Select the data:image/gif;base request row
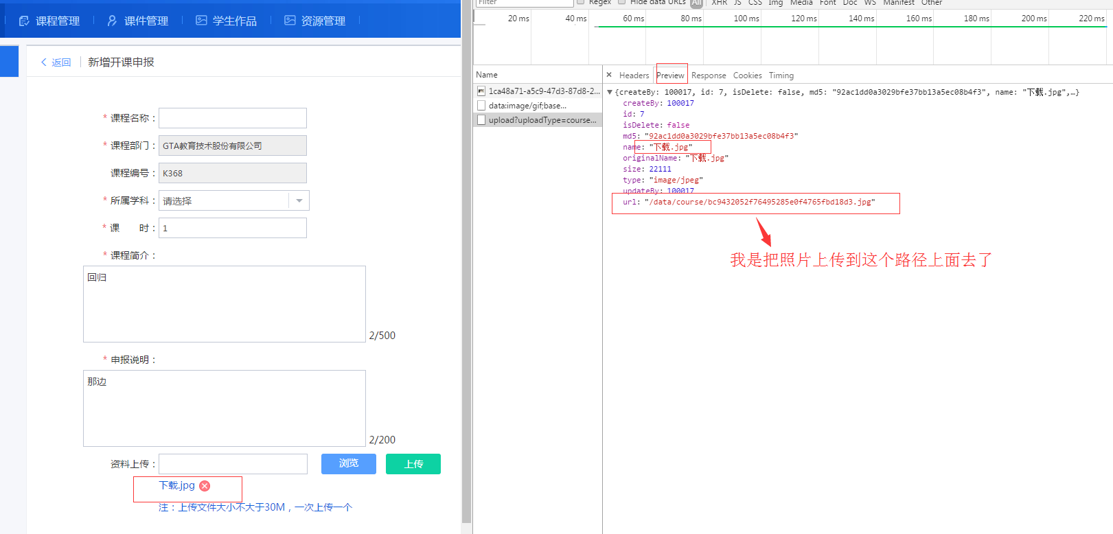 pyautogui.click(x=527, y=106)
